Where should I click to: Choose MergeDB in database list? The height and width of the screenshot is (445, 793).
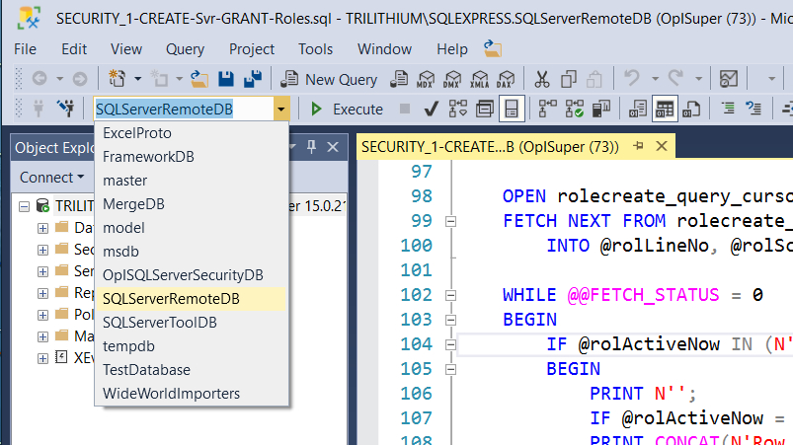point(190,204)
